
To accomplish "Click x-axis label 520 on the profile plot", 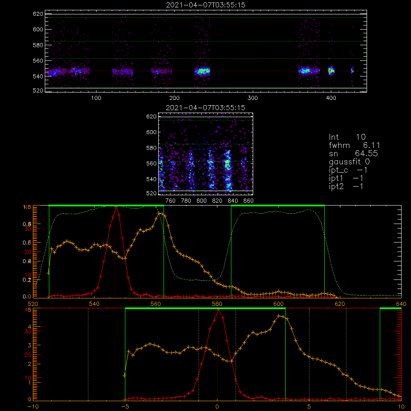I will pyautogui.click(x=33, y=304).
